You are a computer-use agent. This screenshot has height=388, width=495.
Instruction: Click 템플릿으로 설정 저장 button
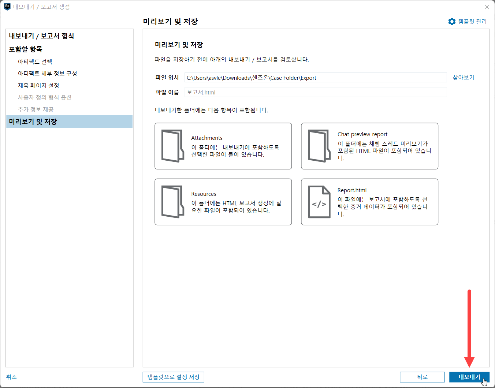point(174,377)
